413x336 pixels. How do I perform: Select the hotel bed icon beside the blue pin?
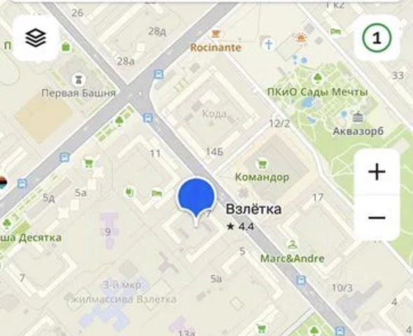pyautogui.click(x=157, y=193)
